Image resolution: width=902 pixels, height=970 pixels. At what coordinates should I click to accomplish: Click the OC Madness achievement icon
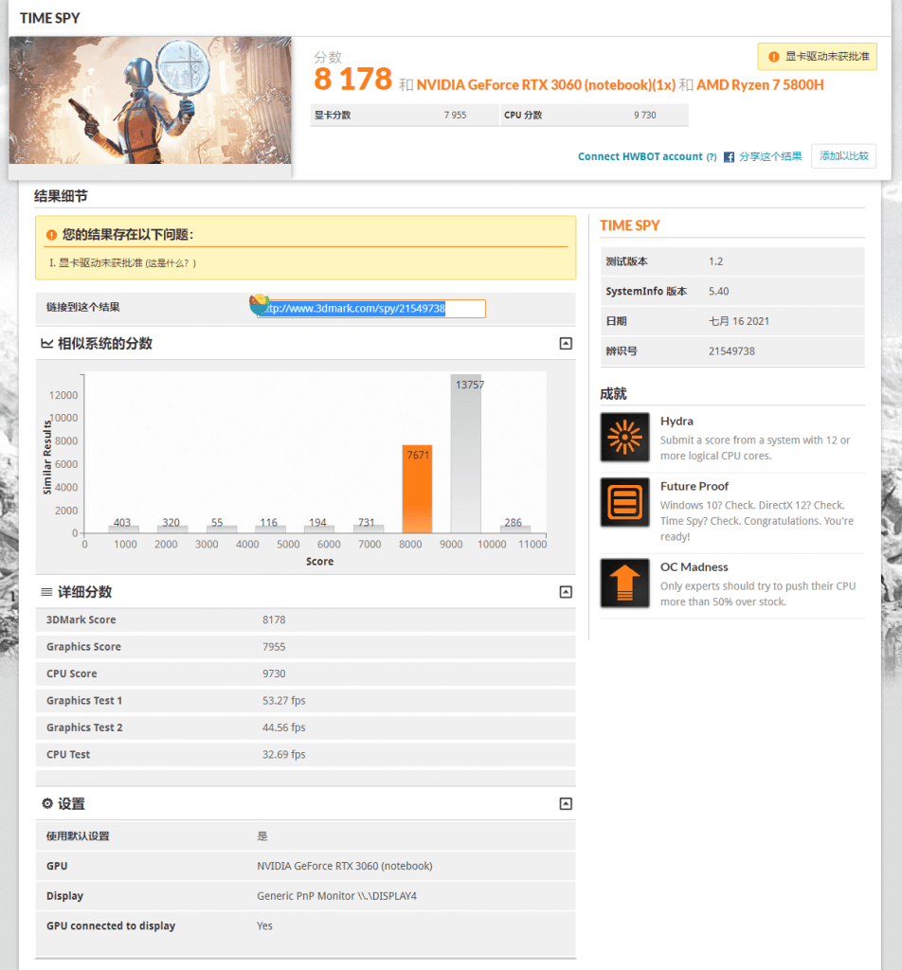click(x=624, y=584)
